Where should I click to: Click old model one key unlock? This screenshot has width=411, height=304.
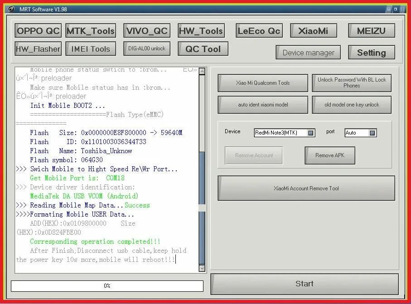(x=352, y=105)
